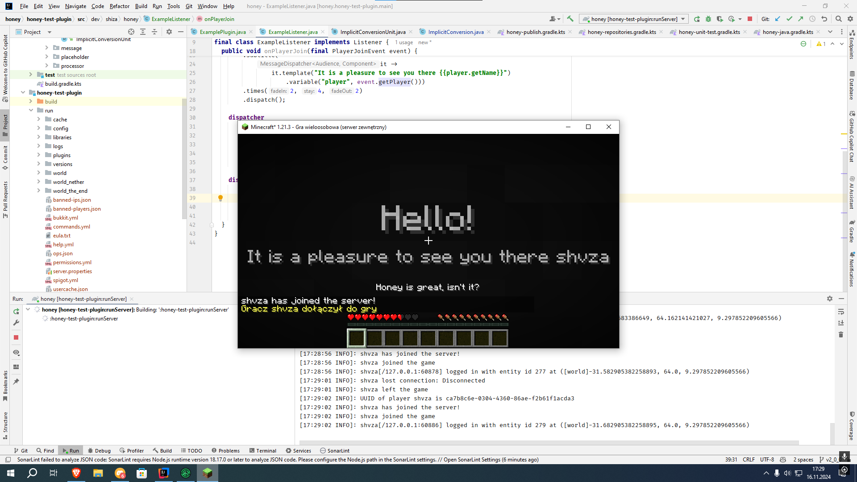Open the Refactor menu
857x482 pixels.
[x=119, y=6]
